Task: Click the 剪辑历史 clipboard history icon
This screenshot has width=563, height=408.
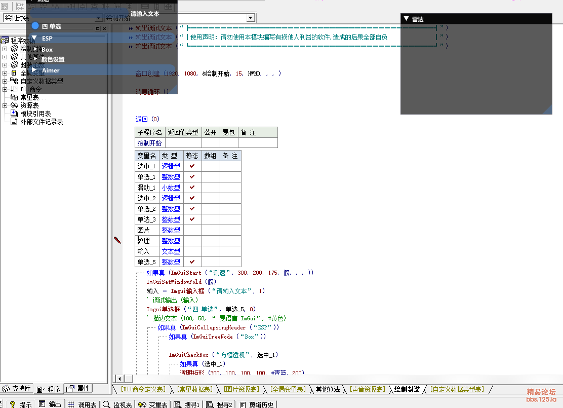Action: pos(243,404)
